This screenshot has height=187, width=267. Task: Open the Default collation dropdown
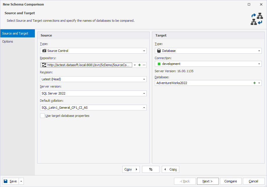(144, 107)
